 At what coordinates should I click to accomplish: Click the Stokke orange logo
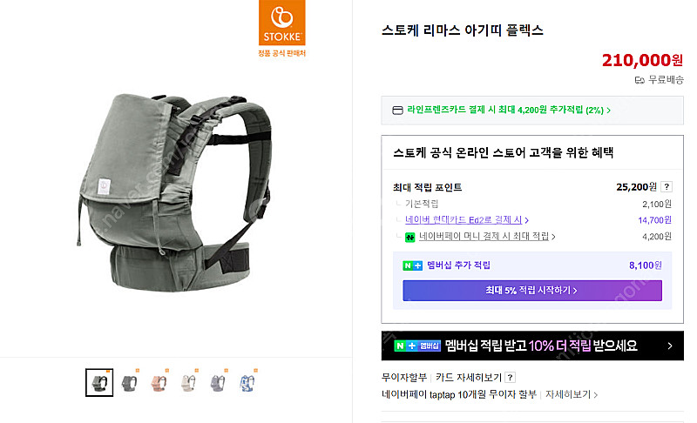pyautogui.click(x=281, y=23)
